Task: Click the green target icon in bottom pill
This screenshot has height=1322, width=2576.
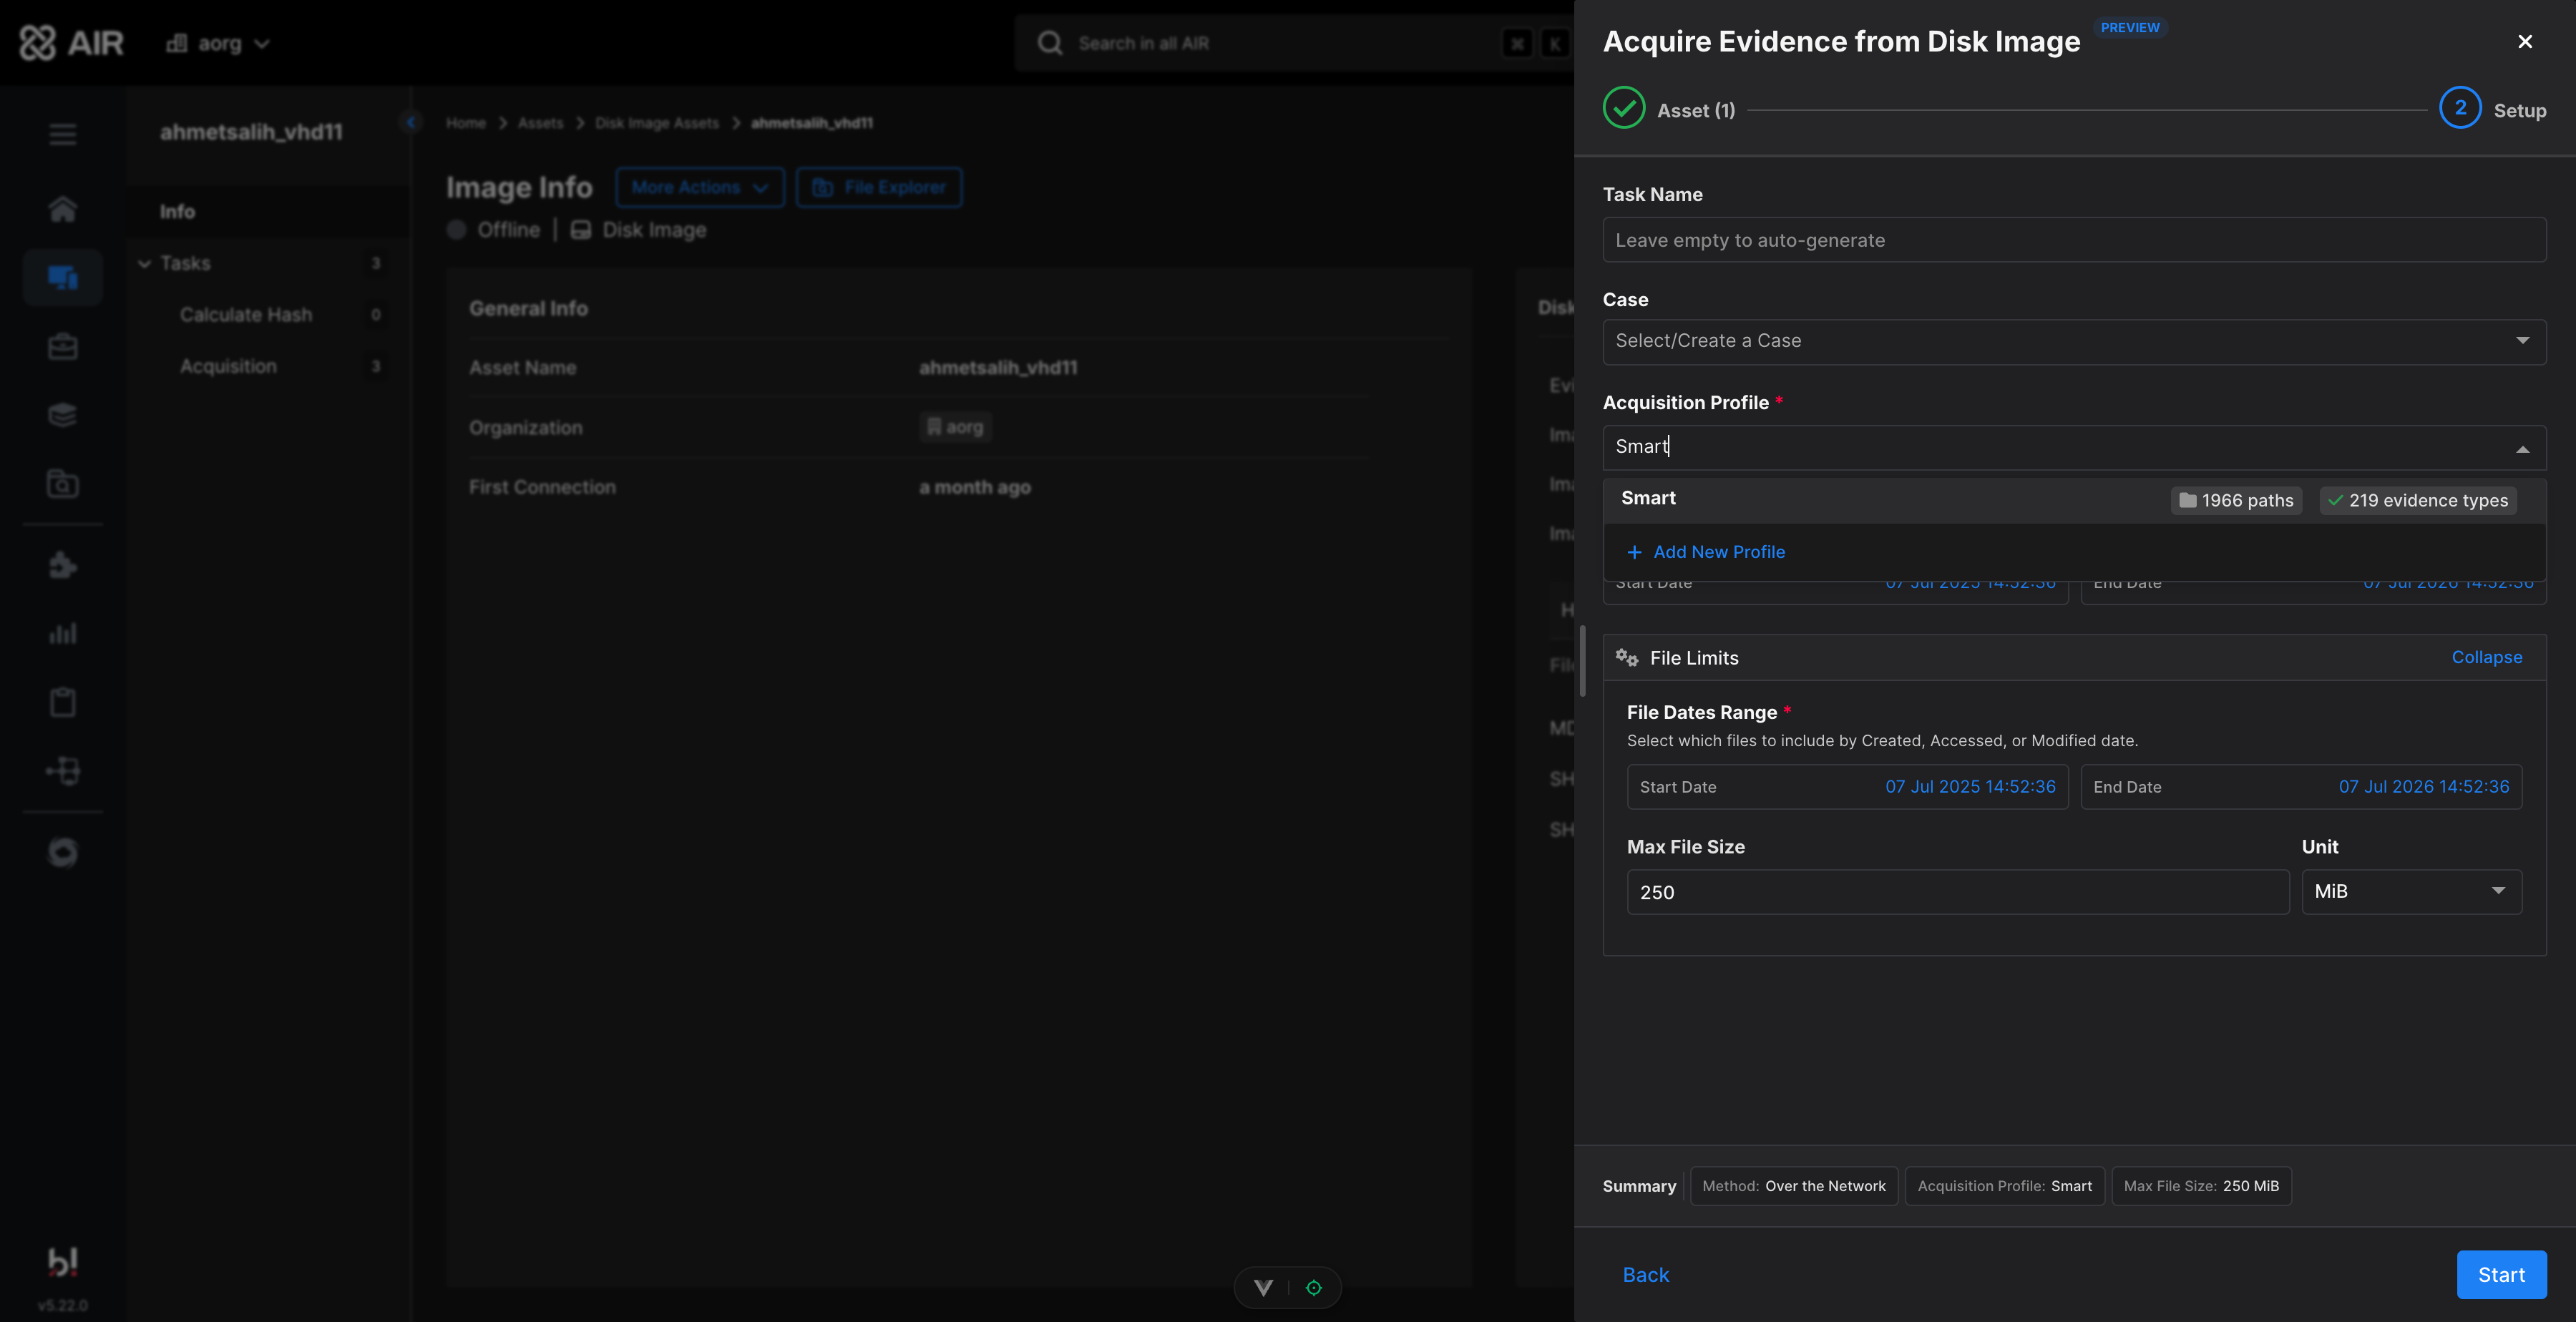Action: (x=1314, y=1288)
